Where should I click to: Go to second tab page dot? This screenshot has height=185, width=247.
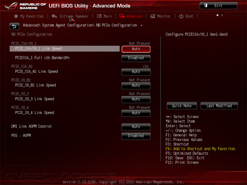click(x=222, y=15)
